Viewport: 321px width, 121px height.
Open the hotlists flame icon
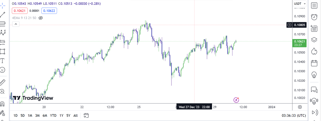pos(314,51)
